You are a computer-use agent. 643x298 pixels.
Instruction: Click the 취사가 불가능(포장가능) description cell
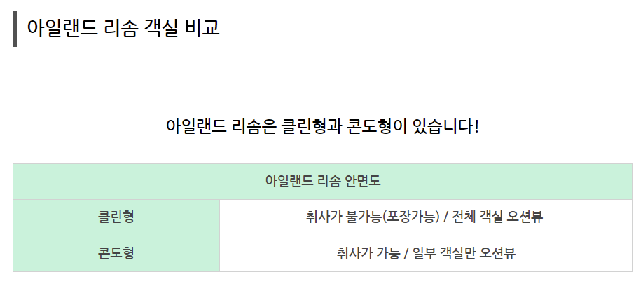[426, 217]
